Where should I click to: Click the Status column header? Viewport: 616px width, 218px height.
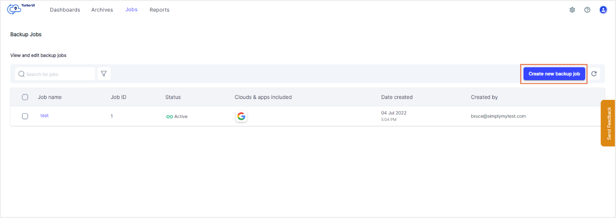(173, 97)
